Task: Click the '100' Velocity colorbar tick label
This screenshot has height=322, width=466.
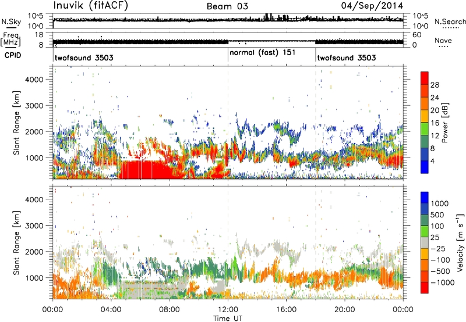Action: click(x=437, y=226)
